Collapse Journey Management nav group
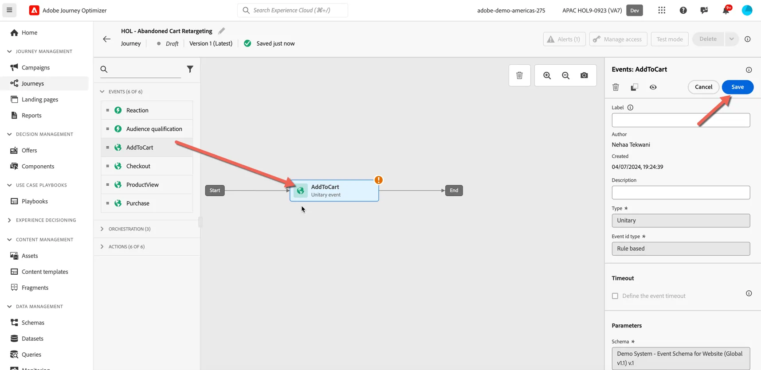Image resolution: width=761 pixels, height=370 pixels. coord(9,51)
